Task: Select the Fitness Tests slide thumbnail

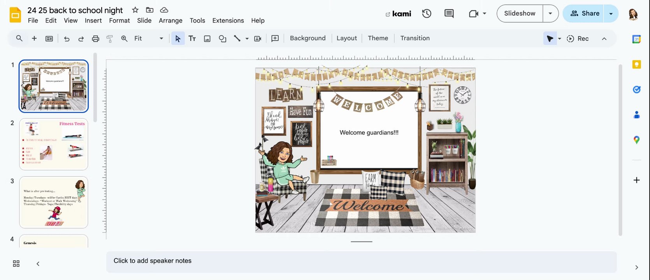Action: click(54, 144)
